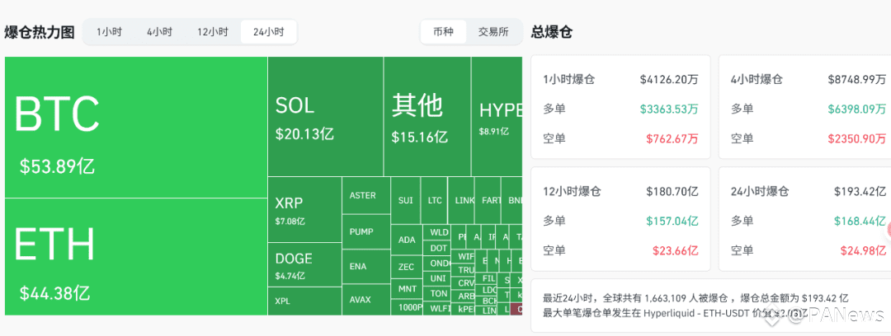The image size is (891, 336).
Task: Choose the 12小时 time range tab
Action: 213,32
